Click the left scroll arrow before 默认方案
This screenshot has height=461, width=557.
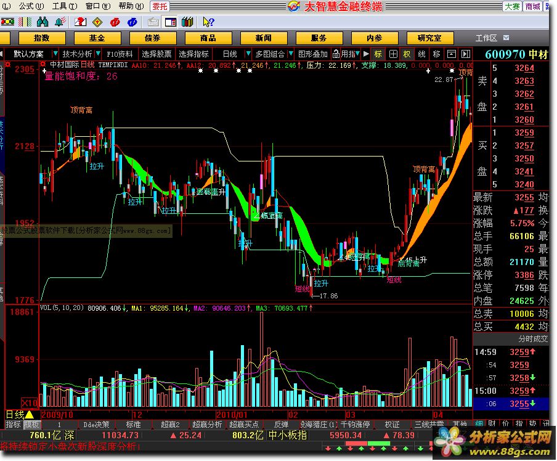[x=2, y=54]
